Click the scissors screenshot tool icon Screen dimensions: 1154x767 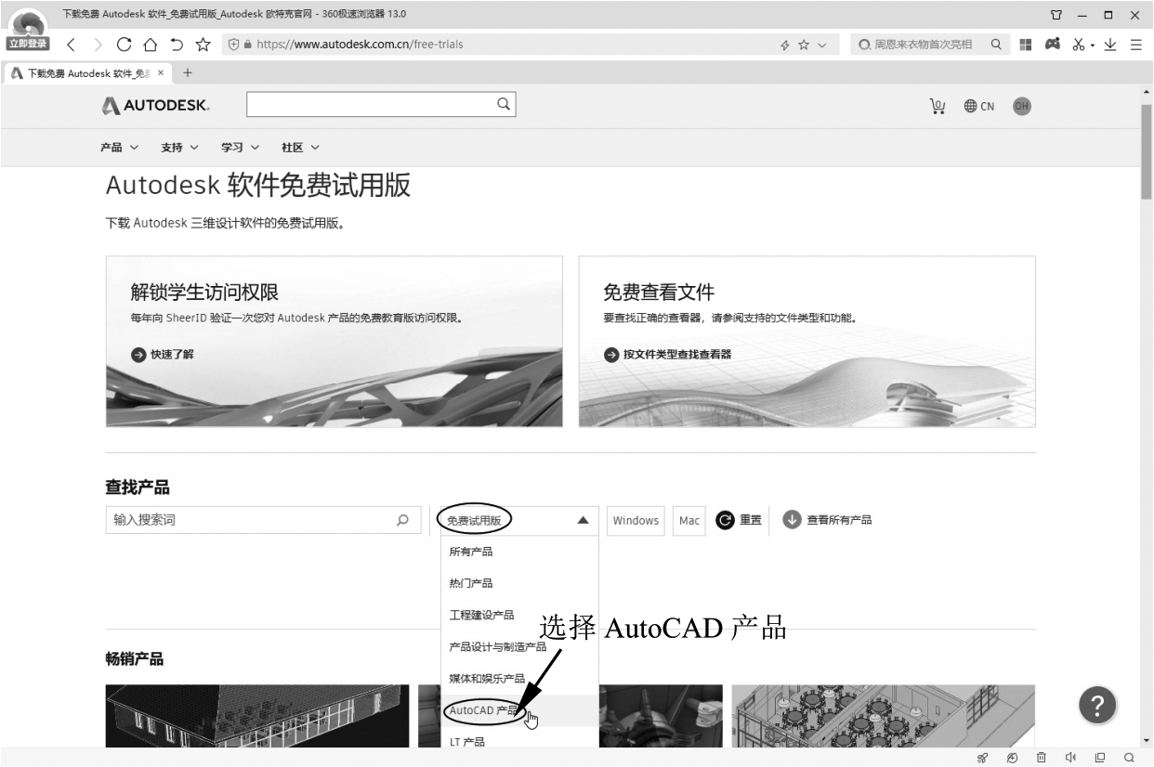pyautogui.click(x=1080, y=44)
